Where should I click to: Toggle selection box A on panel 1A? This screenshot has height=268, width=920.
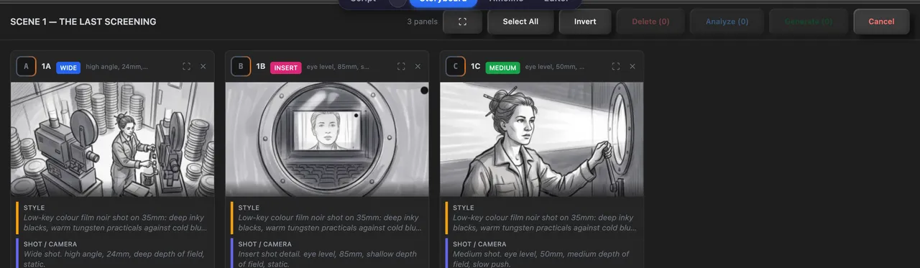(26, 67)
